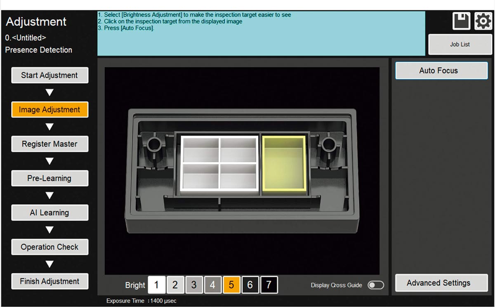Open the Job List
495x307 pixels.
coord(460,45)
